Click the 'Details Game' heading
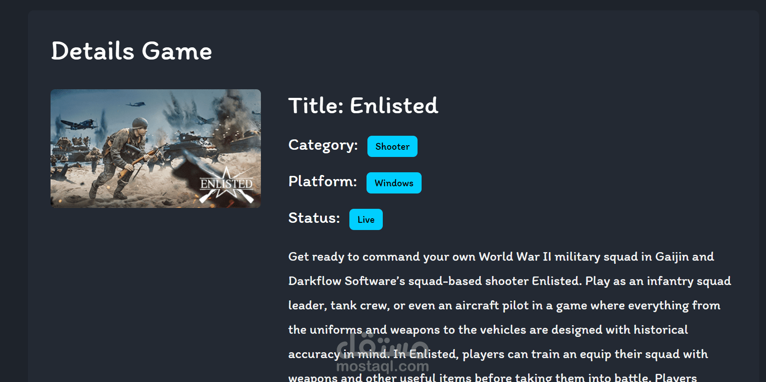Image resolution: width=766 pixels, height=382 pixels. (x=131, y=51)
